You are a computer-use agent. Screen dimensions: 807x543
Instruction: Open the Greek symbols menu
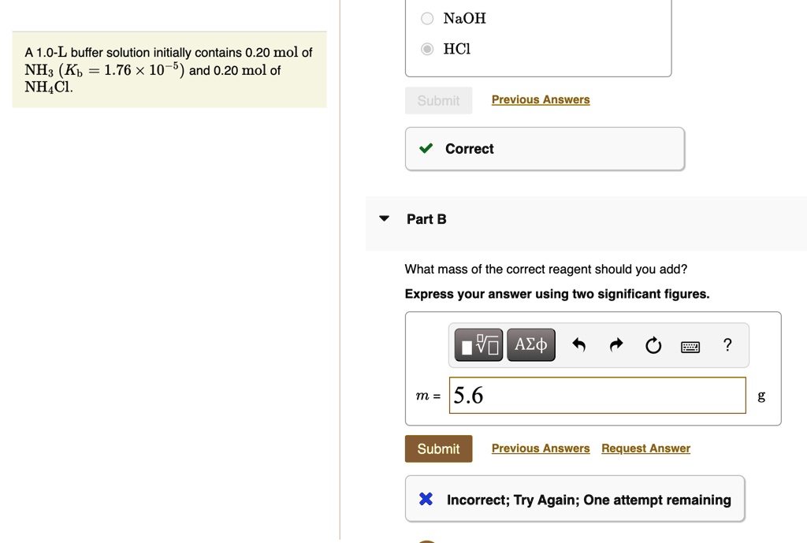click(x=531, y=345)
